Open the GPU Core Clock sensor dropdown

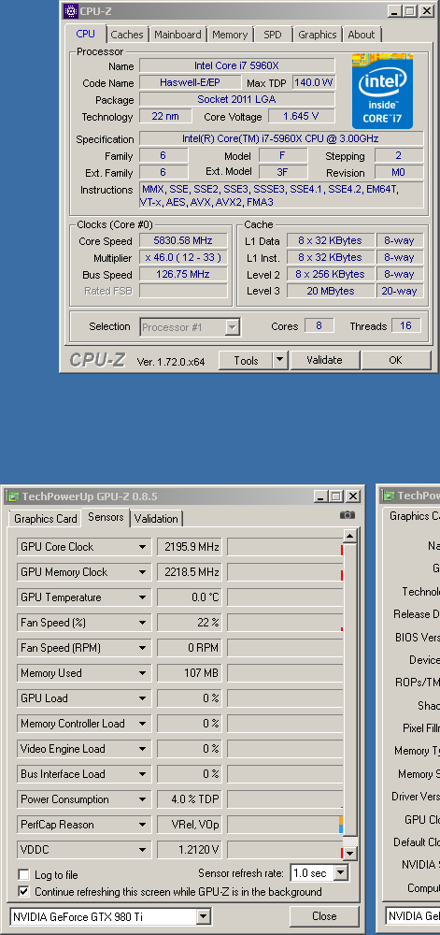[142, 547]
